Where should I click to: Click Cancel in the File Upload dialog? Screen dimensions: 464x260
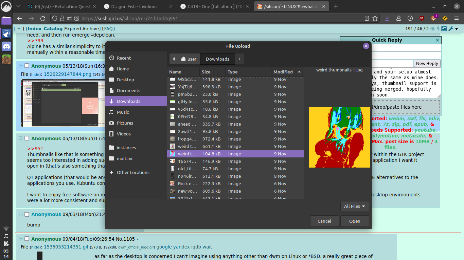click(324, 221)
